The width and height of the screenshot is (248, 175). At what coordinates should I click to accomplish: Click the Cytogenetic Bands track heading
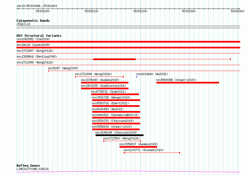[33, 21]
